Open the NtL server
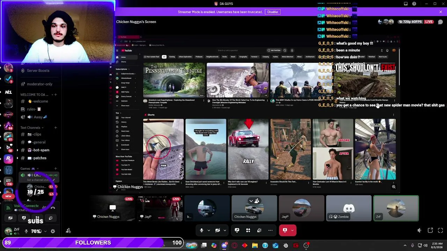447x251 pixels. pos(8,92)
